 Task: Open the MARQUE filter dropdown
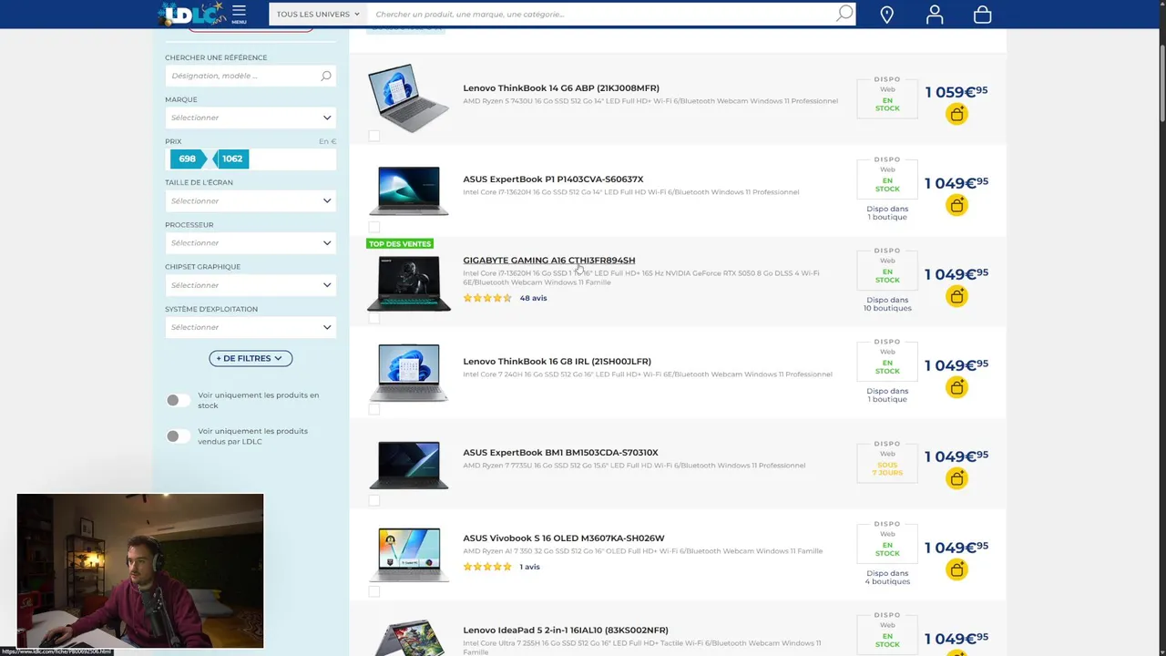[x=251, y=118]
